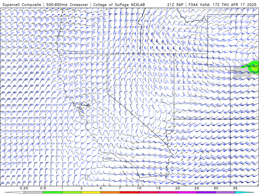This screenshot has height=194, width=259.
Task: Pick the red 7–10 colorbar segment
Action: pyautogui.click(x=129, y=192)
